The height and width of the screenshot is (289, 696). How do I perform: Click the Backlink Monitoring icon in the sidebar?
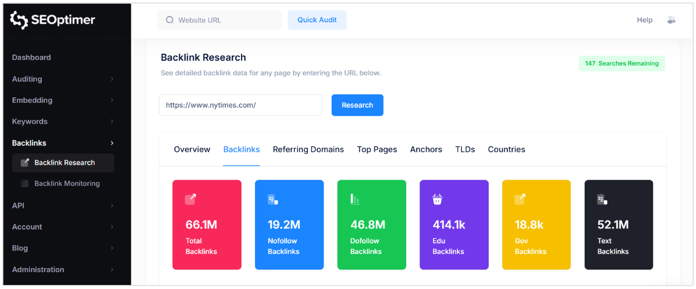[x=25, y=183]
